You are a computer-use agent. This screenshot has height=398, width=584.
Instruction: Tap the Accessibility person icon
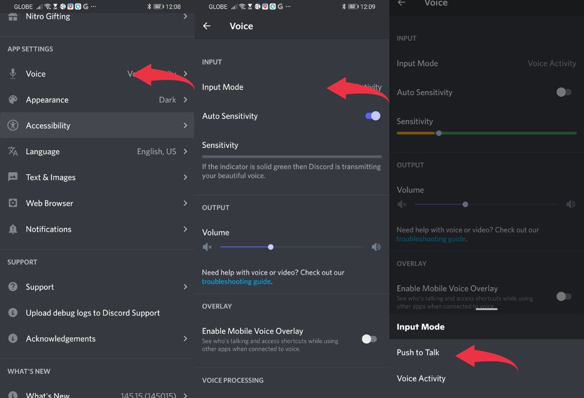13,126
